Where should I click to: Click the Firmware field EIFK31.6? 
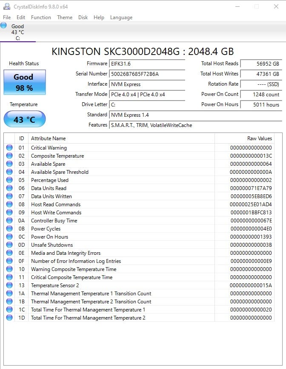pos(147,64)
